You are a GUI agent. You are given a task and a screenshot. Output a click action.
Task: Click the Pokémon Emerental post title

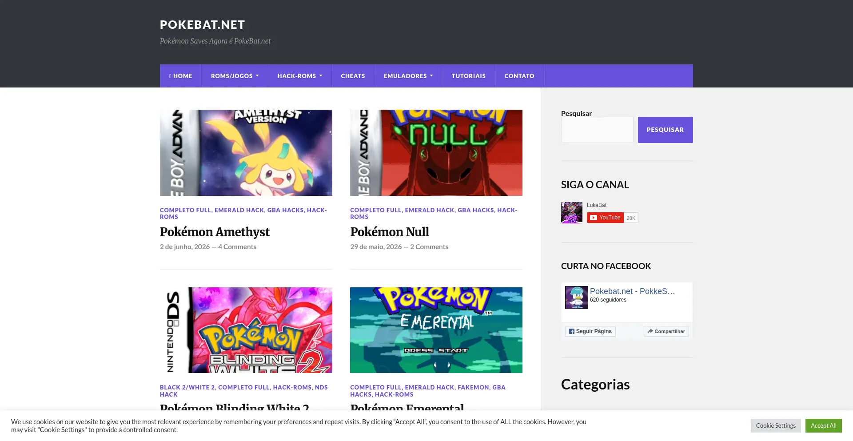407,408
